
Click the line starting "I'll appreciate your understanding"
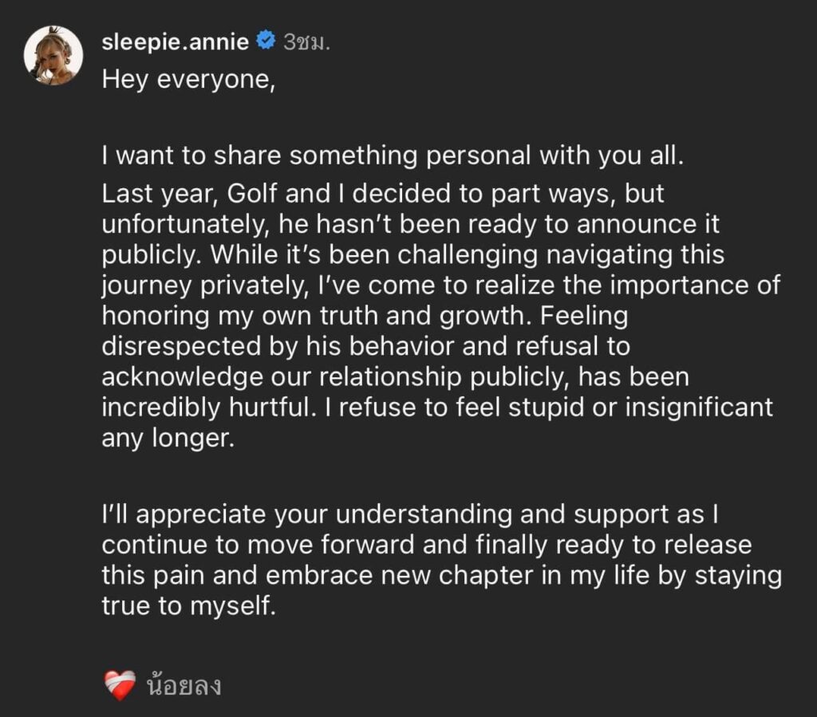411,515
